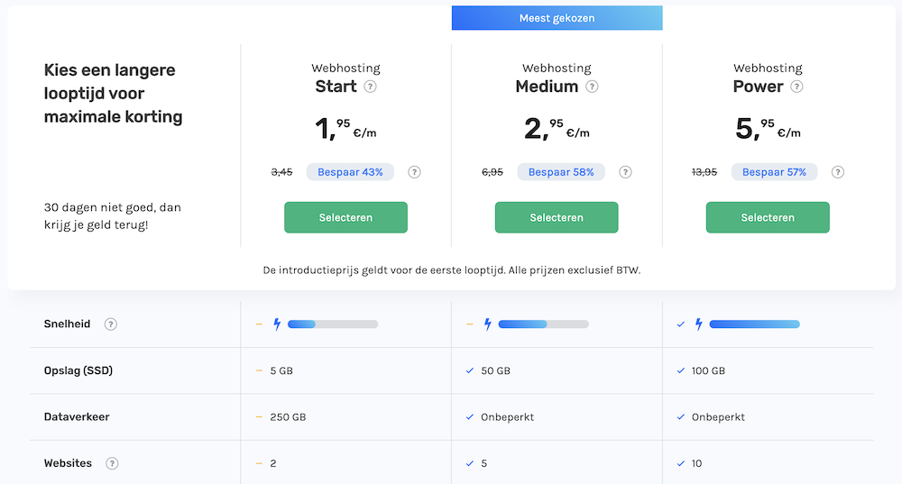Open help icon next to Webhosting Medium
This screenshot has width=902, height=484.
pyautogui.click(x=592, y=87)
